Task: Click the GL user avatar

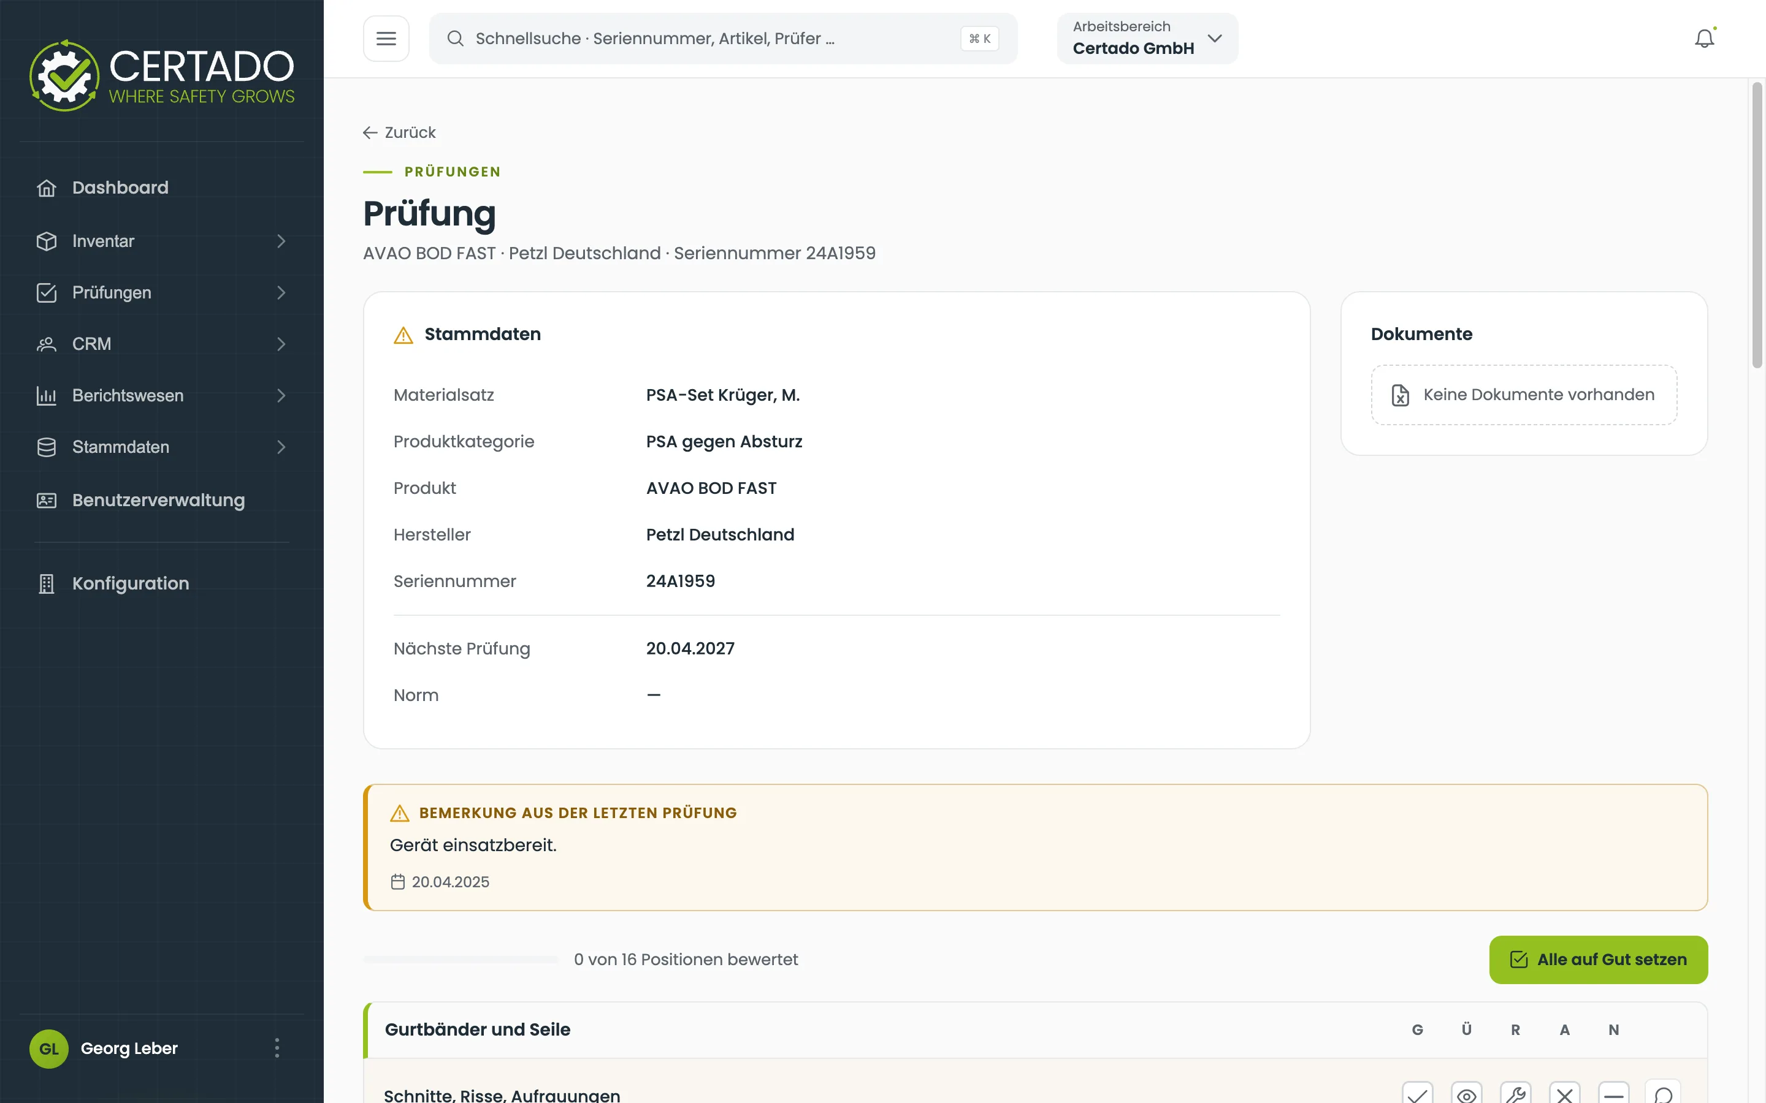Action: coord(49,1048)
